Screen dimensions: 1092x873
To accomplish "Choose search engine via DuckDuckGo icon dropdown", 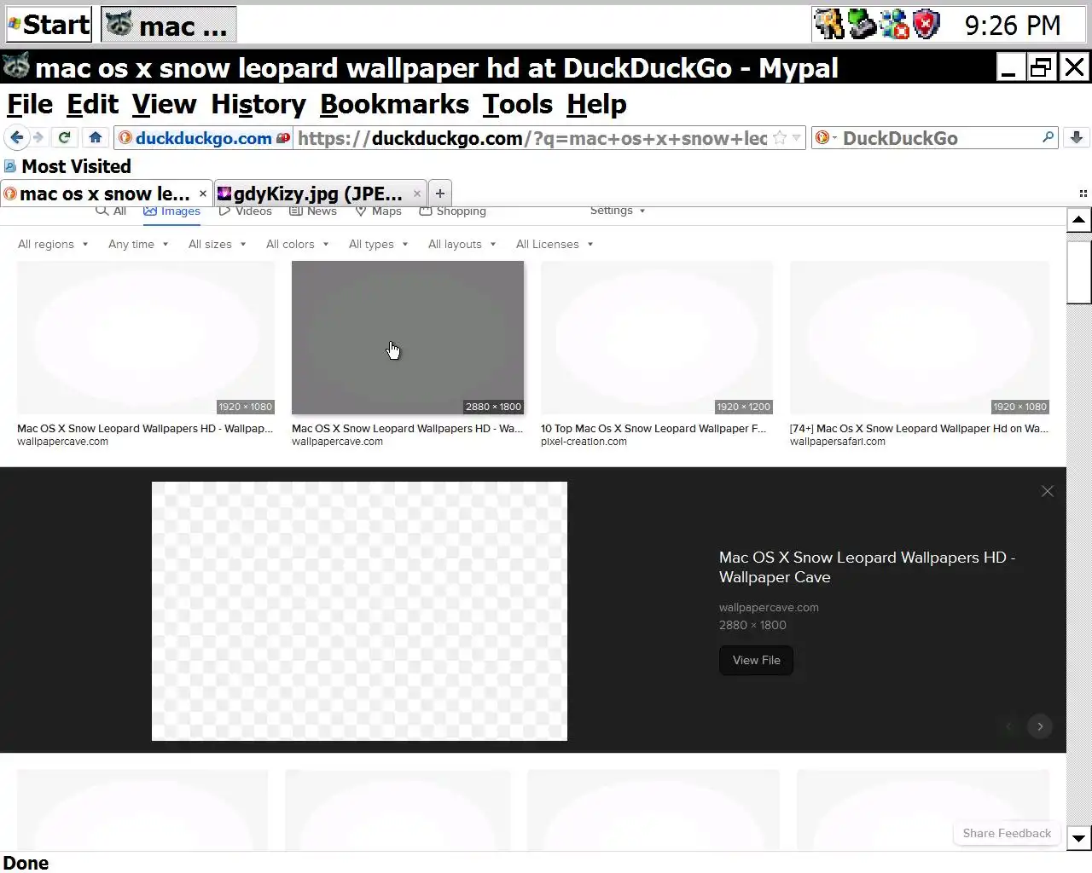I will 826,138.
